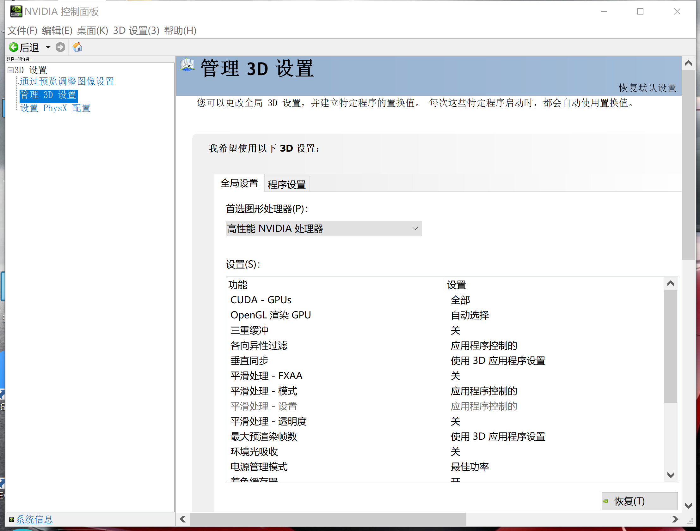Maximize the NVIDIA 控制面板 window
The height and width of the screenshot is (531, 700).
pyautogui.click(x=640, y=11)
